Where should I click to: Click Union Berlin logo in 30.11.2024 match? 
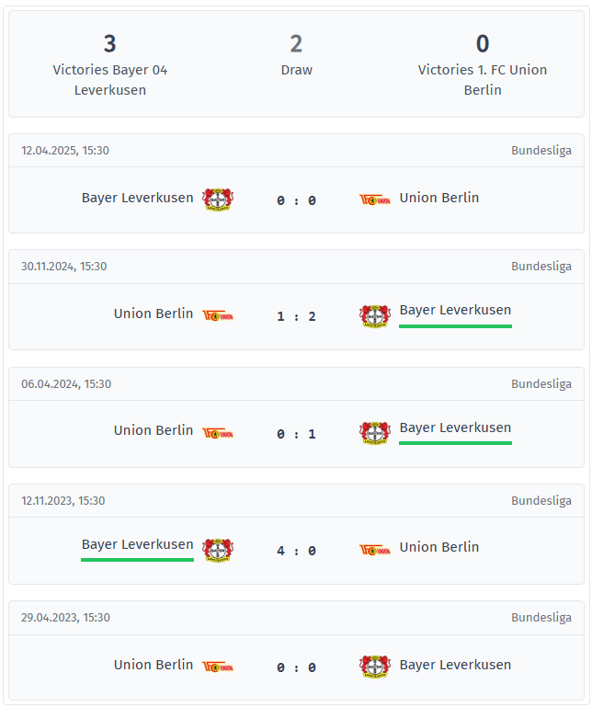click(218, 316)
